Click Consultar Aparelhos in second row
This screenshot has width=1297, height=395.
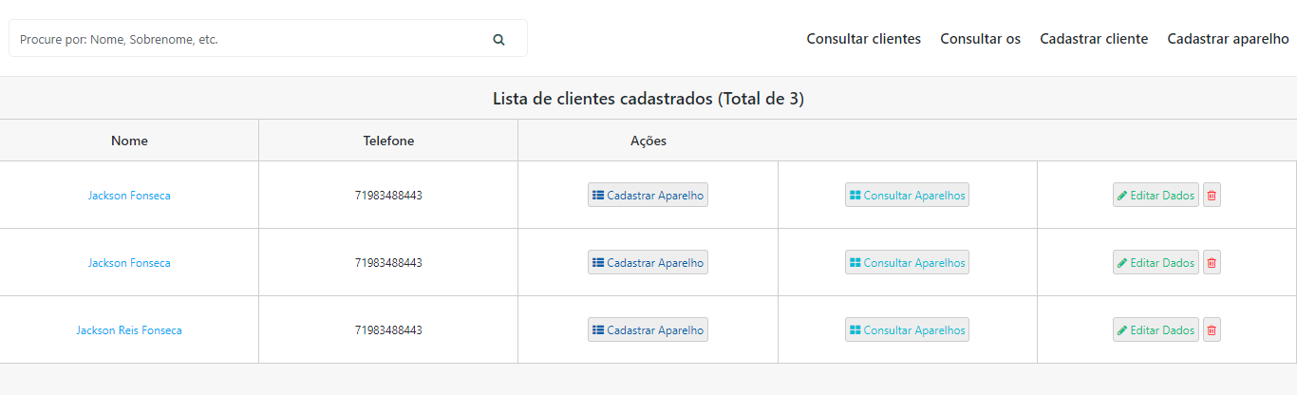point(907,263)
